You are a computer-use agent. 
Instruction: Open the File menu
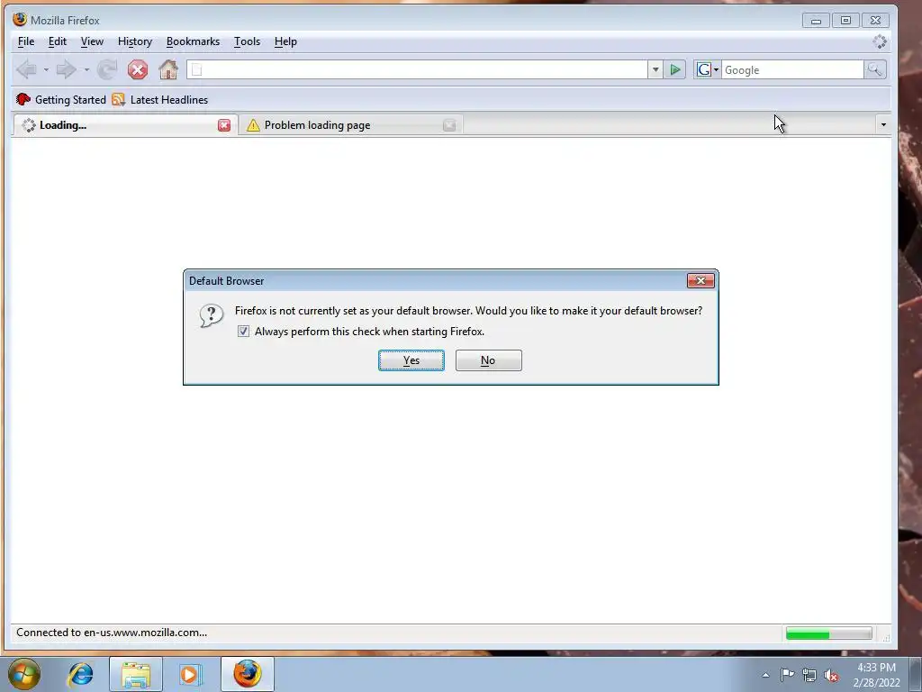point(26,41)
